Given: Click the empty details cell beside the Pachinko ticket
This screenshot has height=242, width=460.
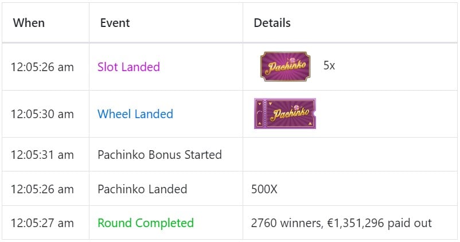Looking at the screenshot, I should point(387,114).
